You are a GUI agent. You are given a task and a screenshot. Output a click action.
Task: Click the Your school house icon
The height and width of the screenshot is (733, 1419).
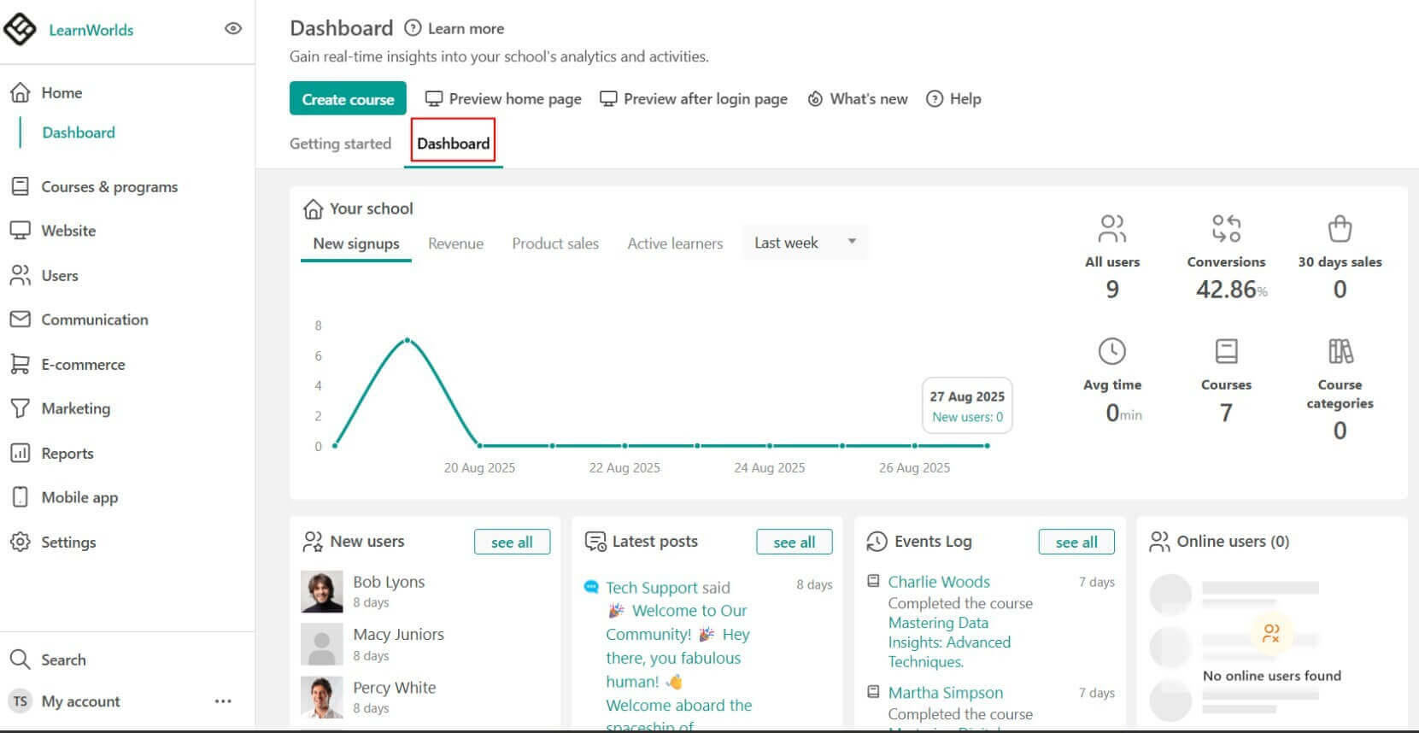click(313, 208)
